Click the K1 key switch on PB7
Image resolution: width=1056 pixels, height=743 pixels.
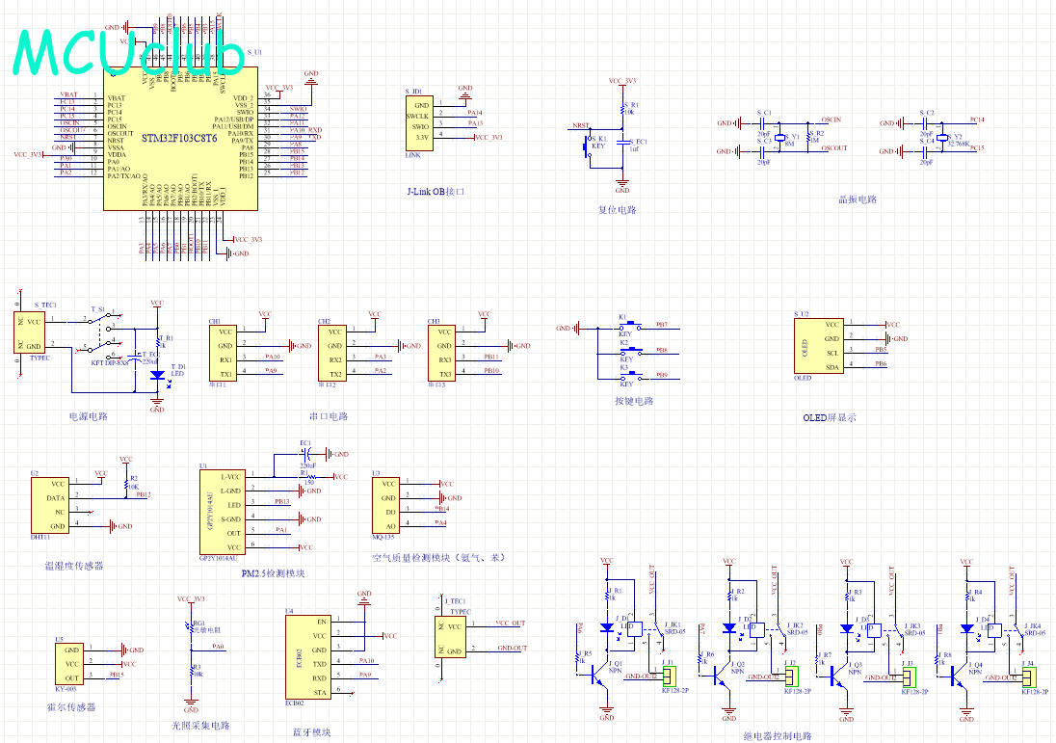(x=630, y=327)
